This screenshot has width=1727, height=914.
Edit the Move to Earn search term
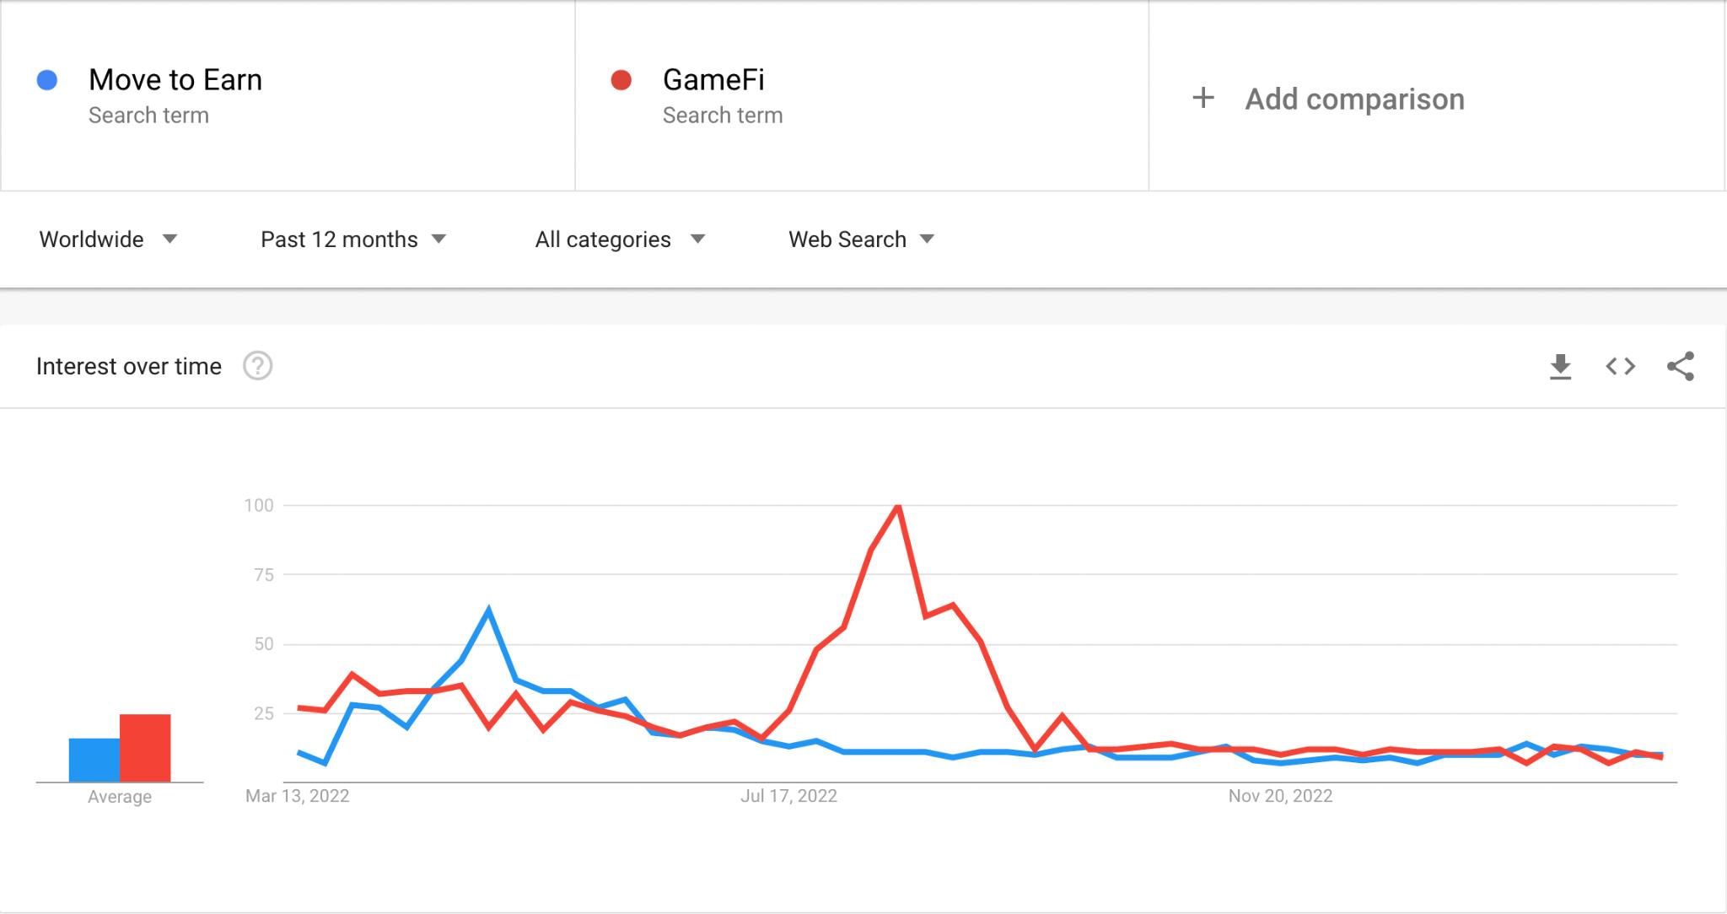[x=175, y=80]
